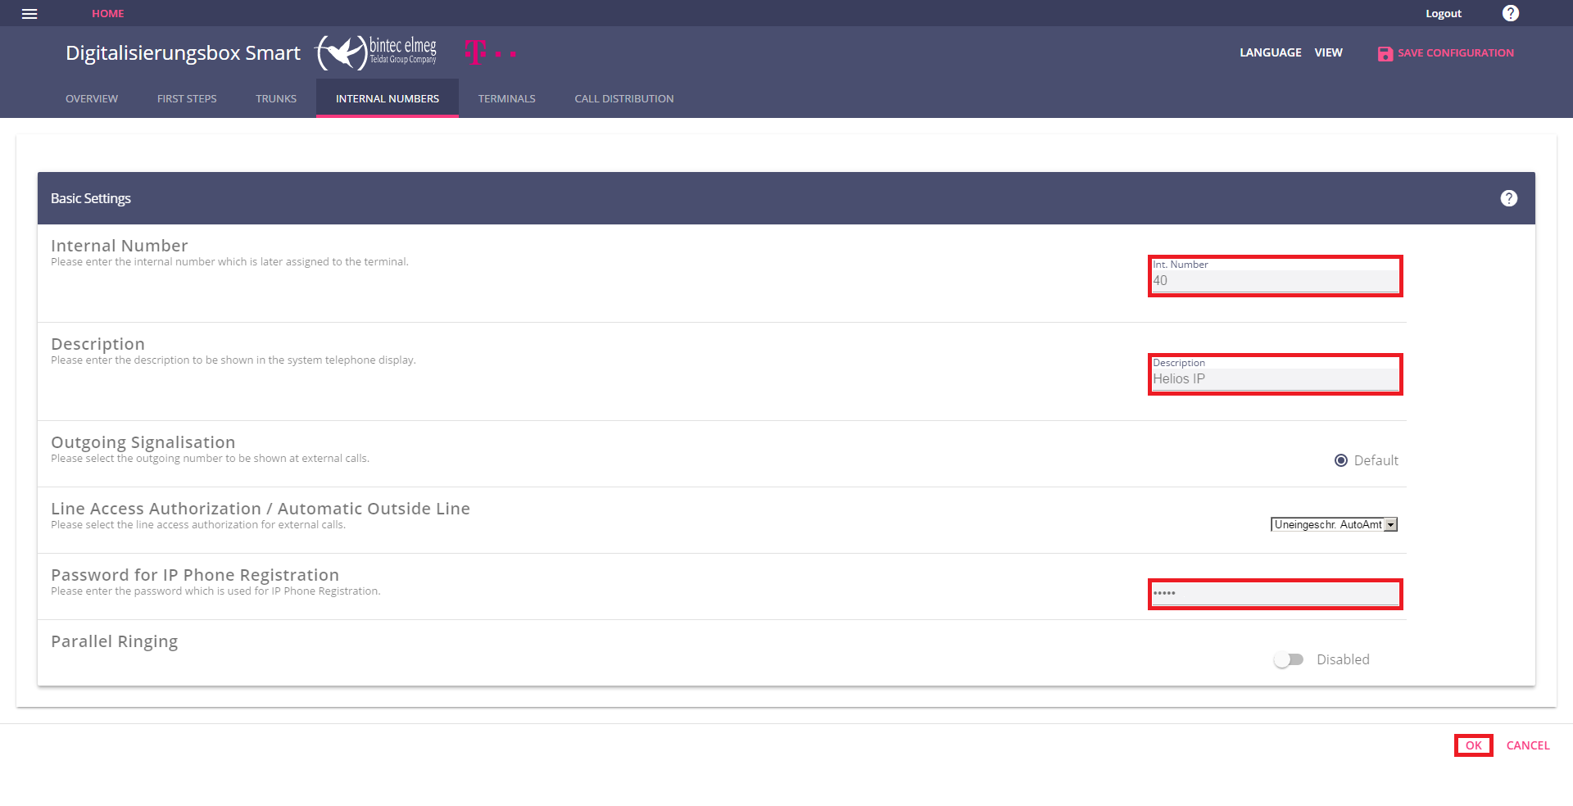Focus the Description field with Helios IP
This screenshot has width=1573, height=806.
click(x=1275, y=379)
